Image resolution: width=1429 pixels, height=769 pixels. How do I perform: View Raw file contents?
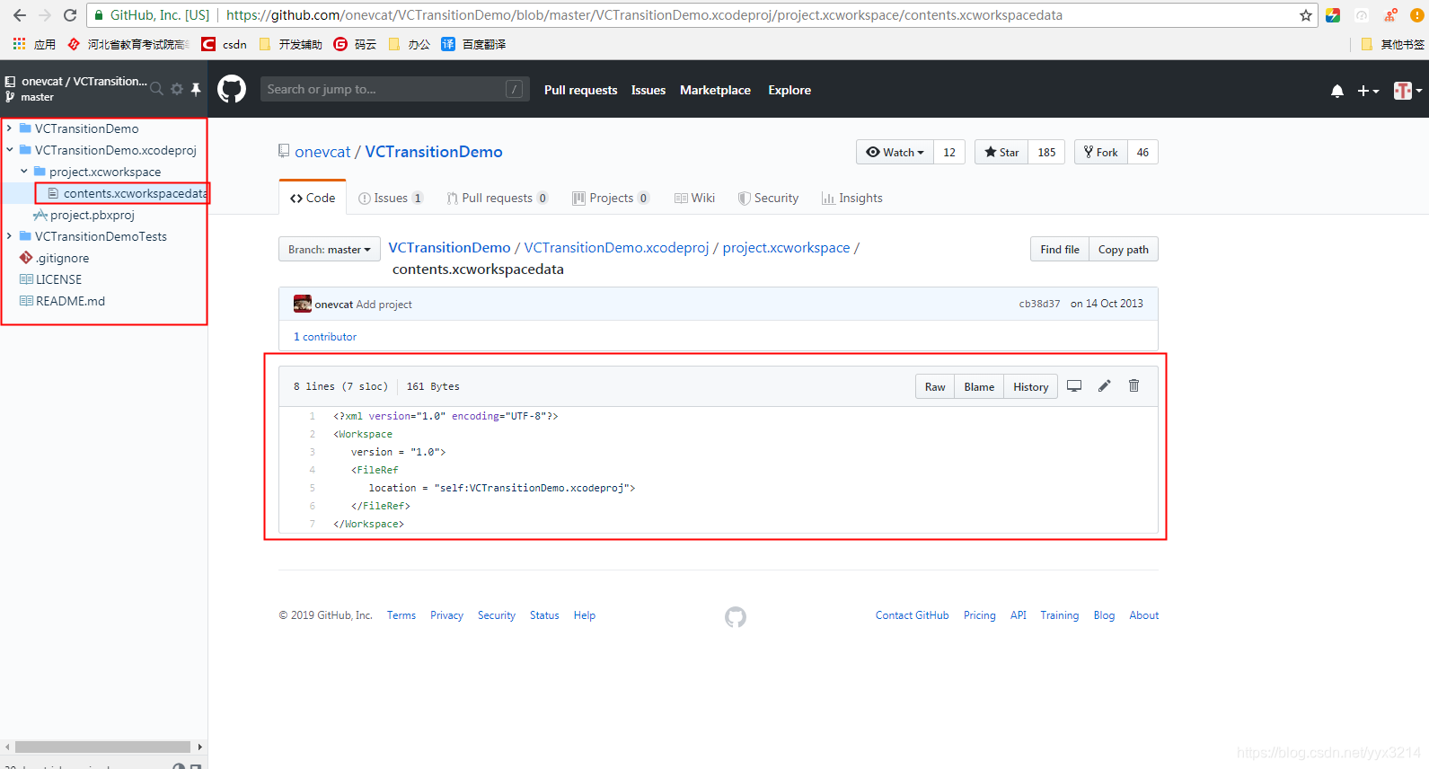click(935, 386)
